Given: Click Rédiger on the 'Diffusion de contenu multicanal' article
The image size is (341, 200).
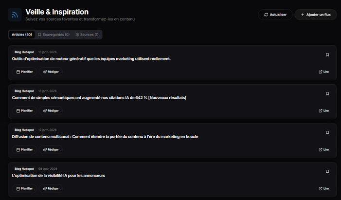Looking at the screenshot, I should [51, 150].
